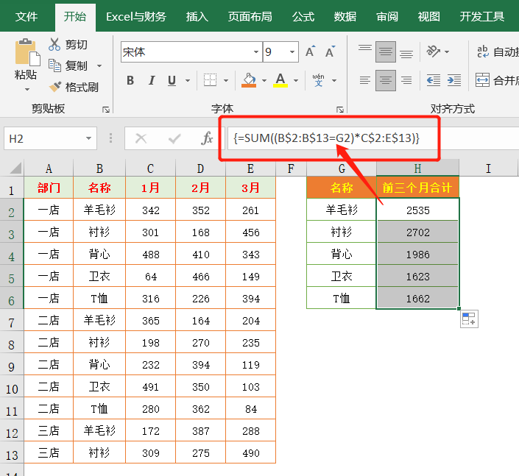Toggle center horizontal alignment

385,80
